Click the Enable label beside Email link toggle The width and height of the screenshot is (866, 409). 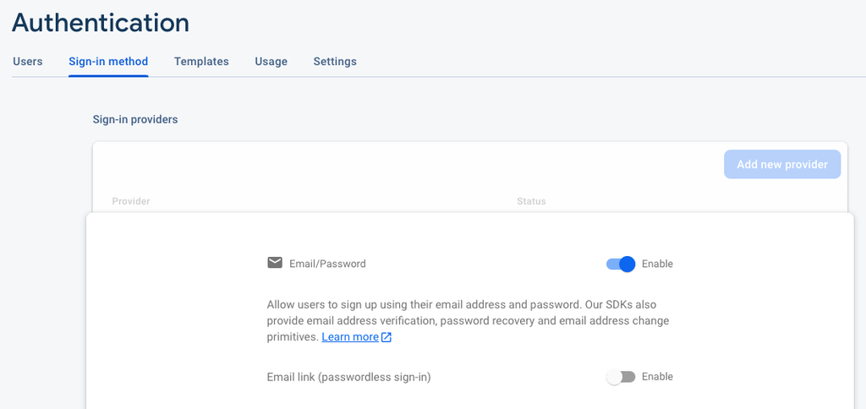[657, 377]
